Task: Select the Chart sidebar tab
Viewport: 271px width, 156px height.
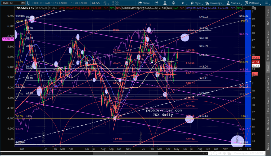Action: tap(268, 68)
